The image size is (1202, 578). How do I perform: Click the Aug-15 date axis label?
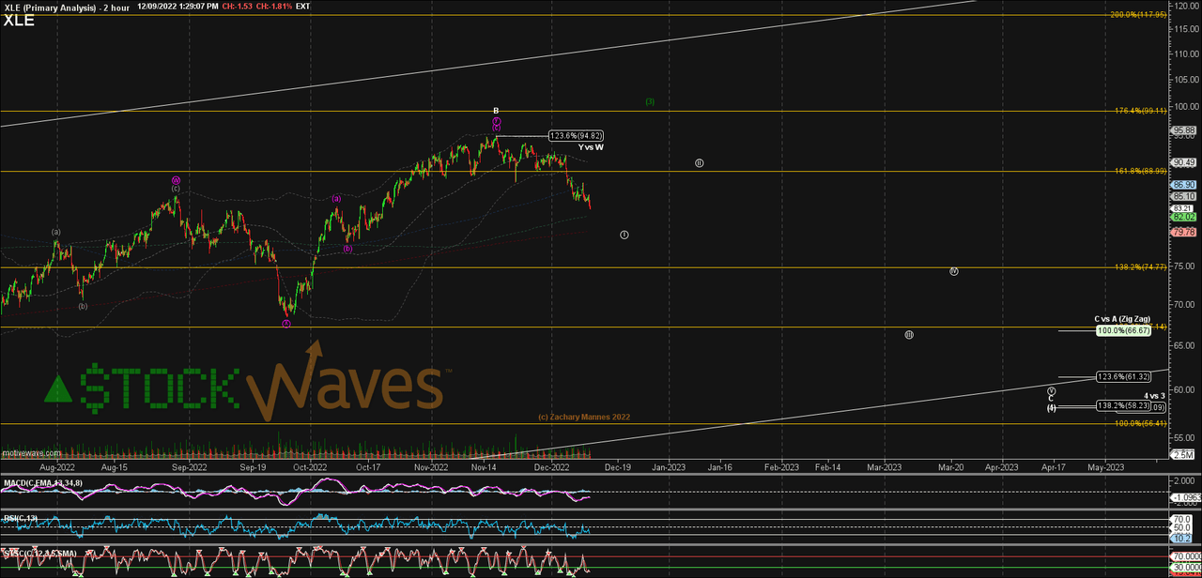point(115,466)
